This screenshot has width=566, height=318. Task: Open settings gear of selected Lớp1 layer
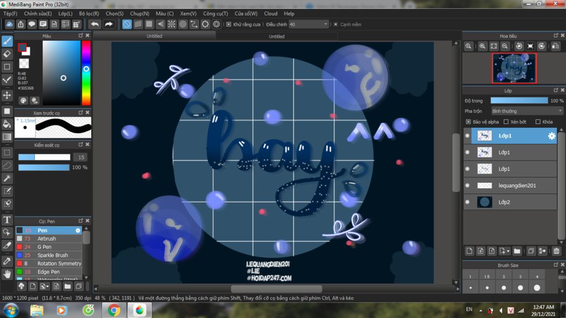click(552, 136)
